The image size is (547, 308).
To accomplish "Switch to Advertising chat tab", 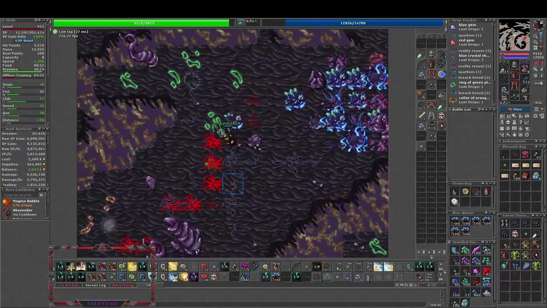I will (x=123, y=285).
